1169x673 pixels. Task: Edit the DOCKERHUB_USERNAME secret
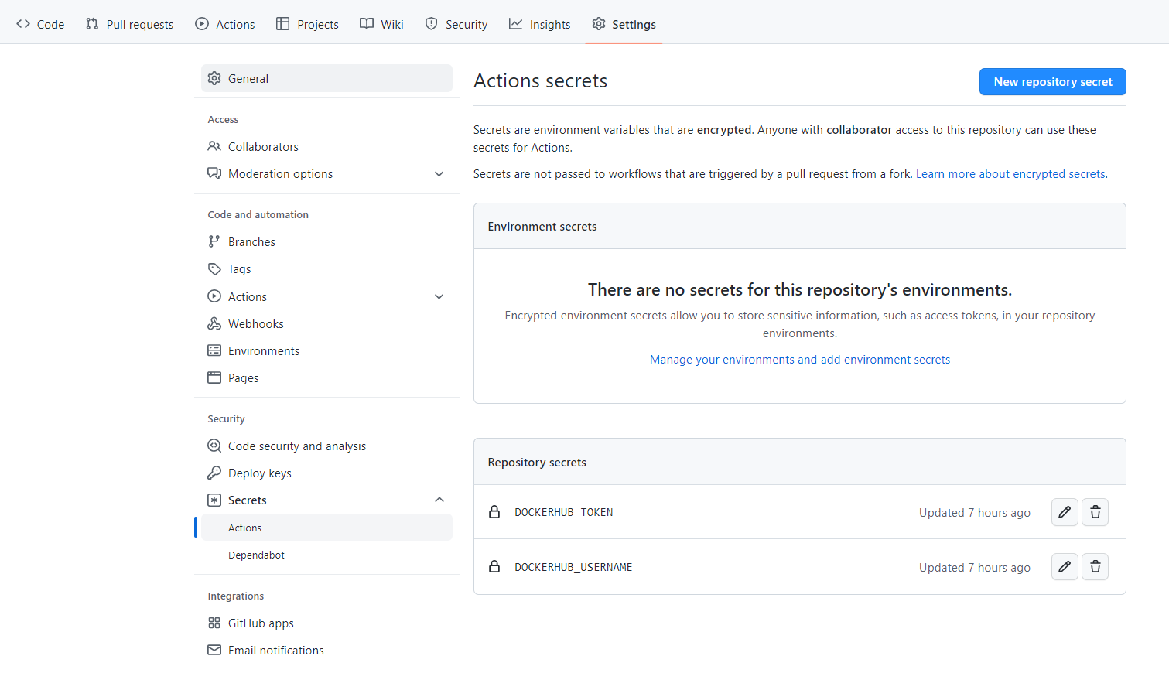1065,567
